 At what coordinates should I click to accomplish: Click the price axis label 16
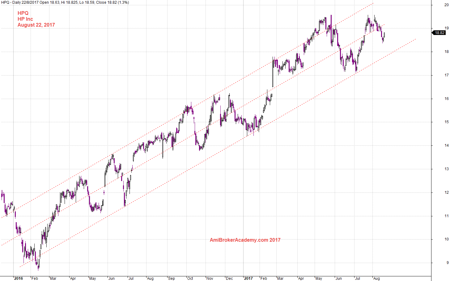click(x=447, y=99)
